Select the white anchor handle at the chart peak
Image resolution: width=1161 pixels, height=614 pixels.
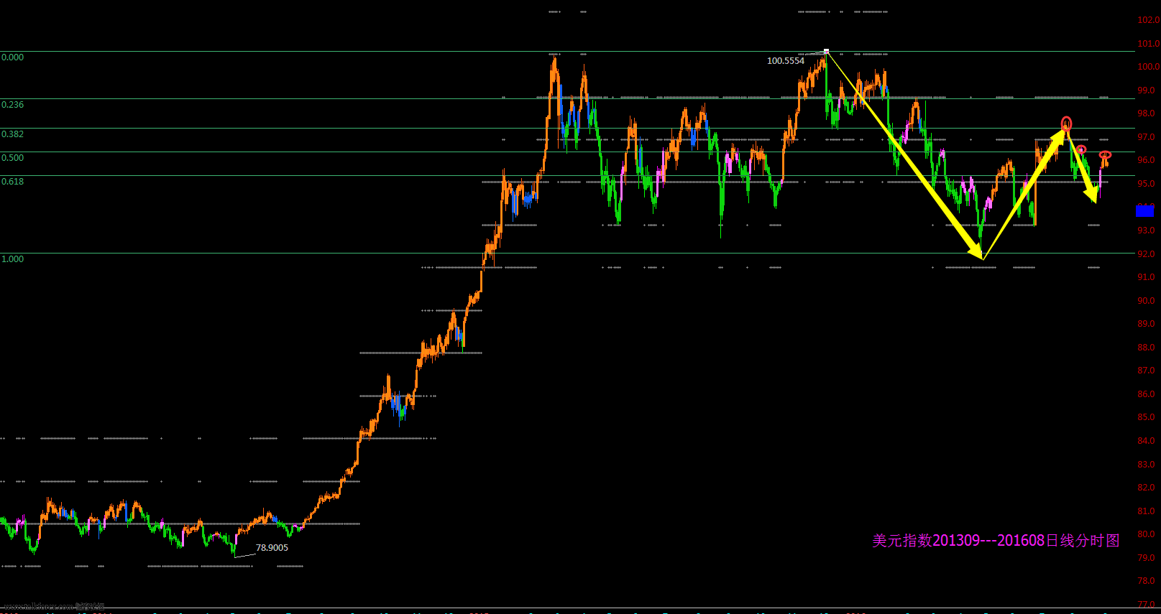tap(826, 51)
